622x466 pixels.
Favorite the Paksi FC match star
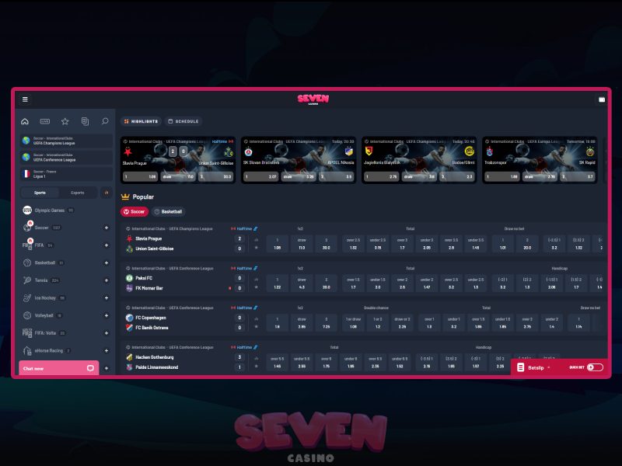[x=257, y=287]
